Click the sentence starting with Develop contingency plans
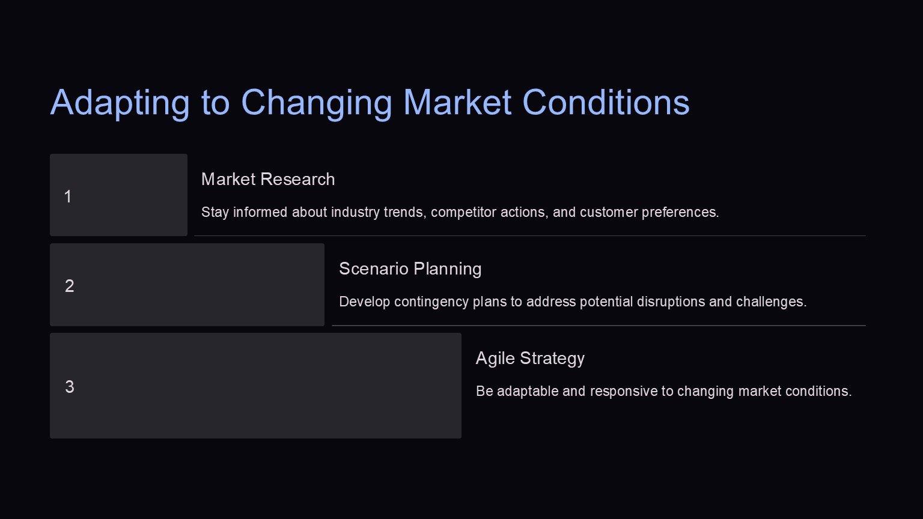 pos(572,302)
